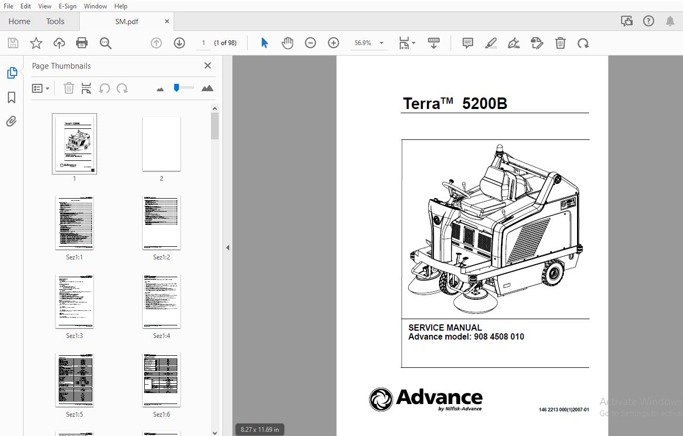The image size is (683, 436).
Task: Switch to the Home tab
Action: tap(19, 21)
